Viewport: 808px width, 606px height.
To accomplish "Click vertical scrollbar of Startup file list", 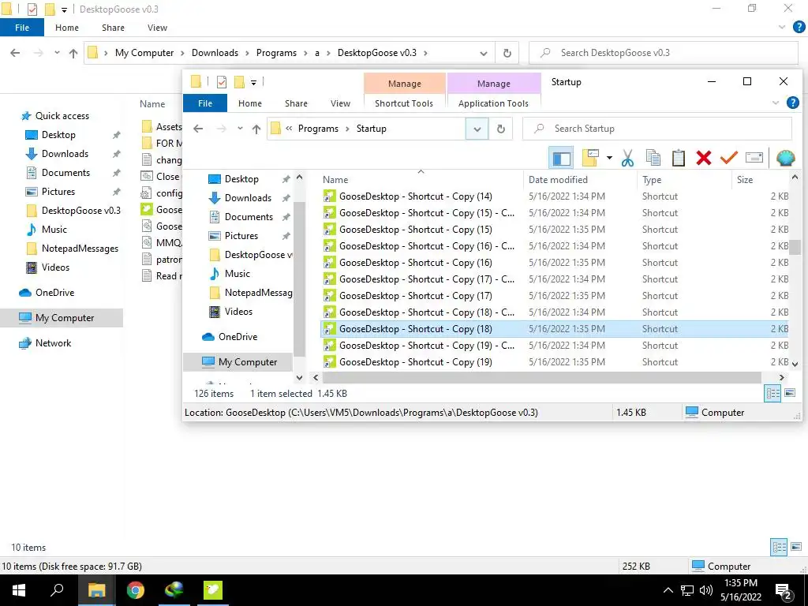I will click(x=795, y=246).
